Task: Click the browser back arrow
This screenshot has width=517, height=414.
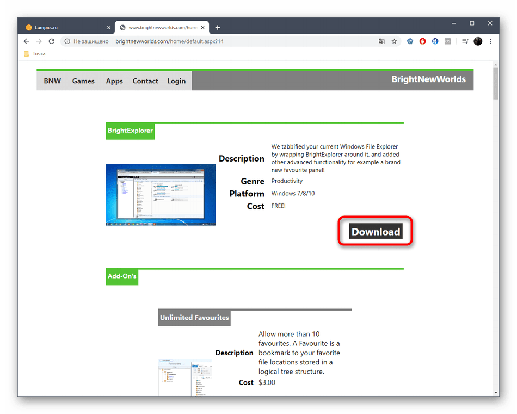Action: click(26, 41)
